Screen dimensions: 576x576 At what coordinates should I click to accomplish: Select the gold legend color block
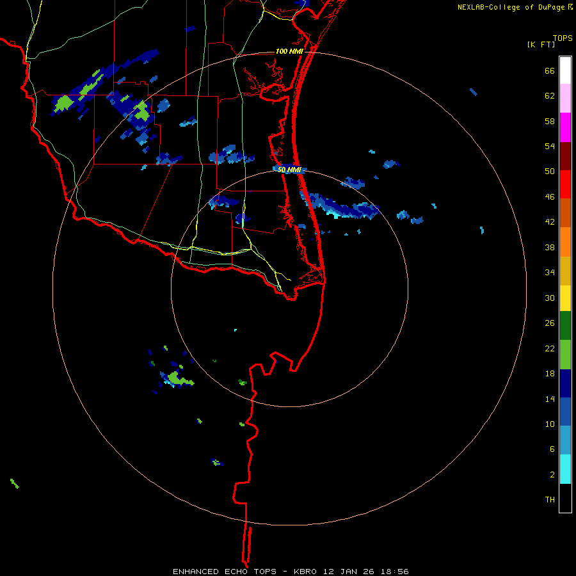pos(565,271)
